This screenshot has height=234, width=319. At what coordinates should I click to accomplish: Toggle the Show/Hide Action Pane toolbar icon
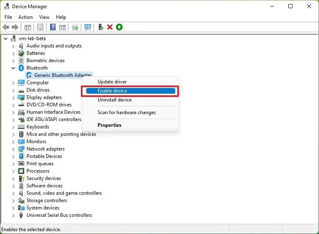click(x=62, y=27)
